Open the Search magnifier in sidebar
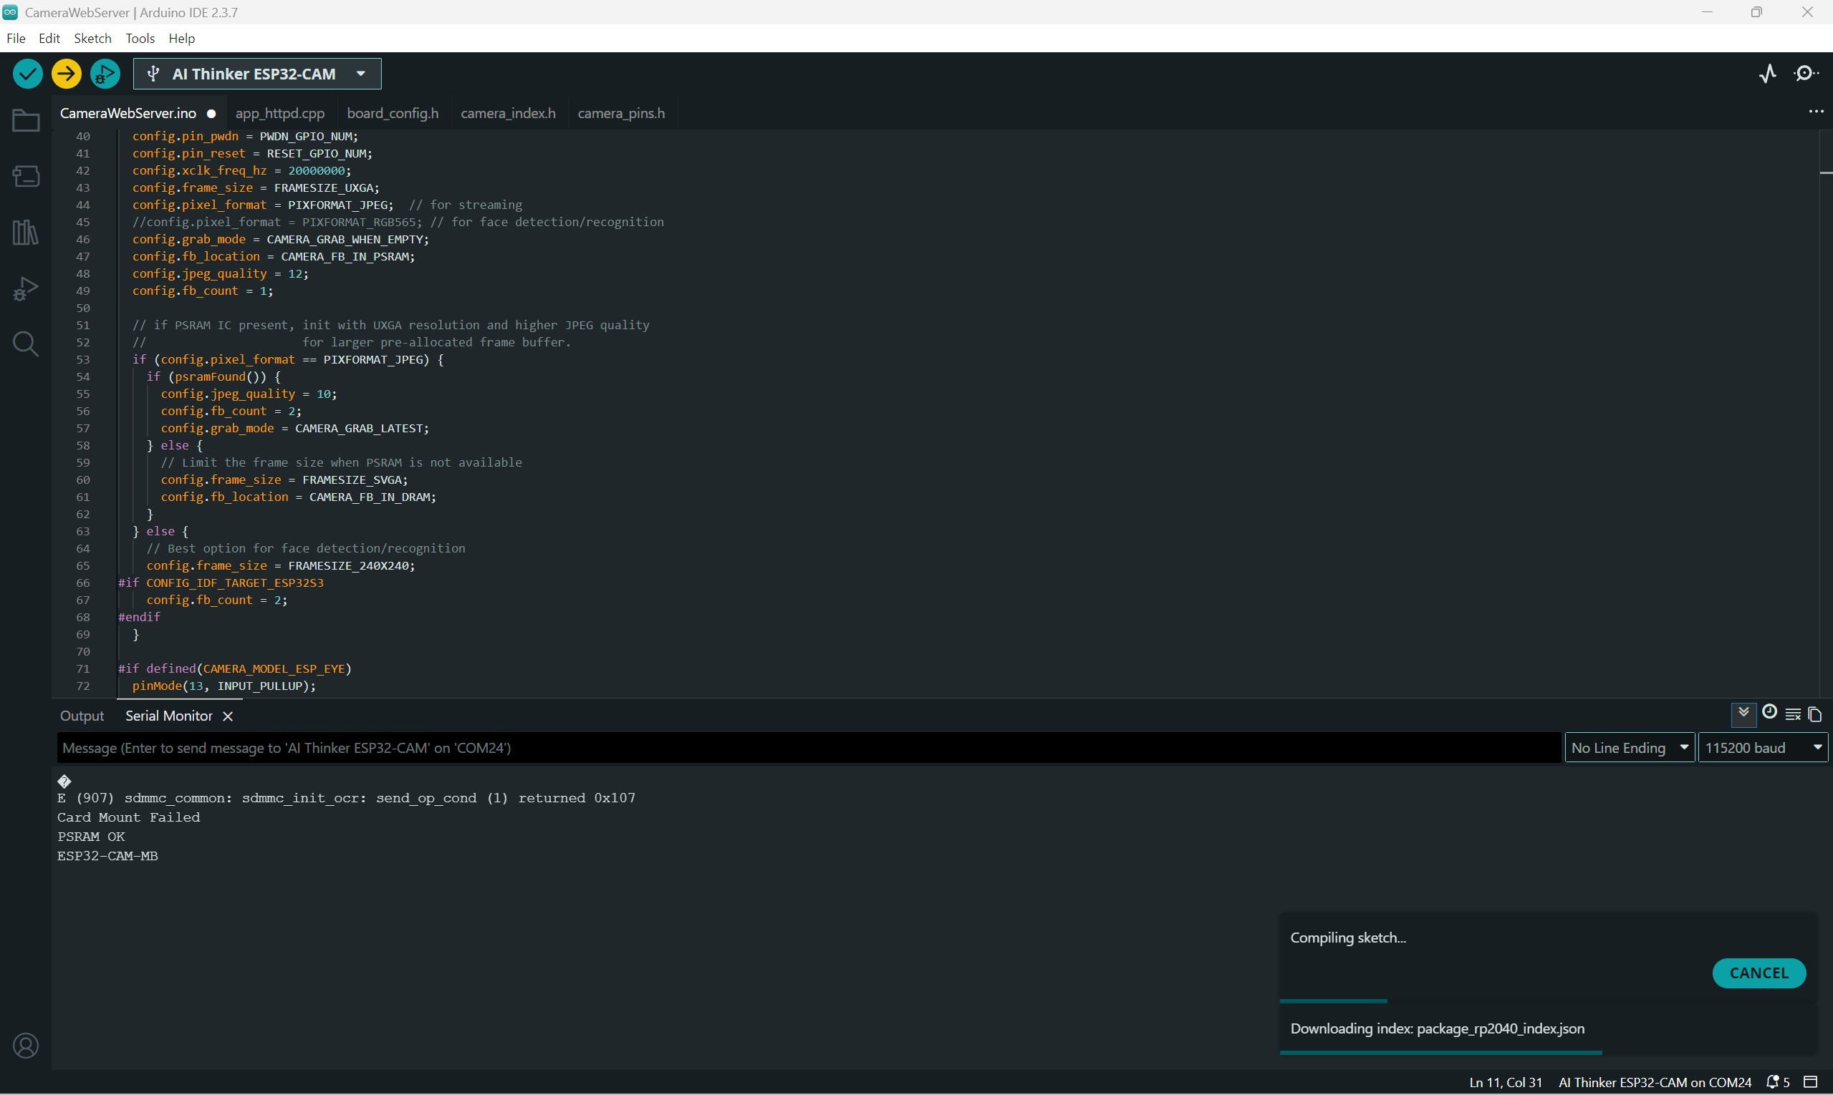The height and width of the screenshot is (1095, 1833). pyautogui.click(x=26, y=344)
